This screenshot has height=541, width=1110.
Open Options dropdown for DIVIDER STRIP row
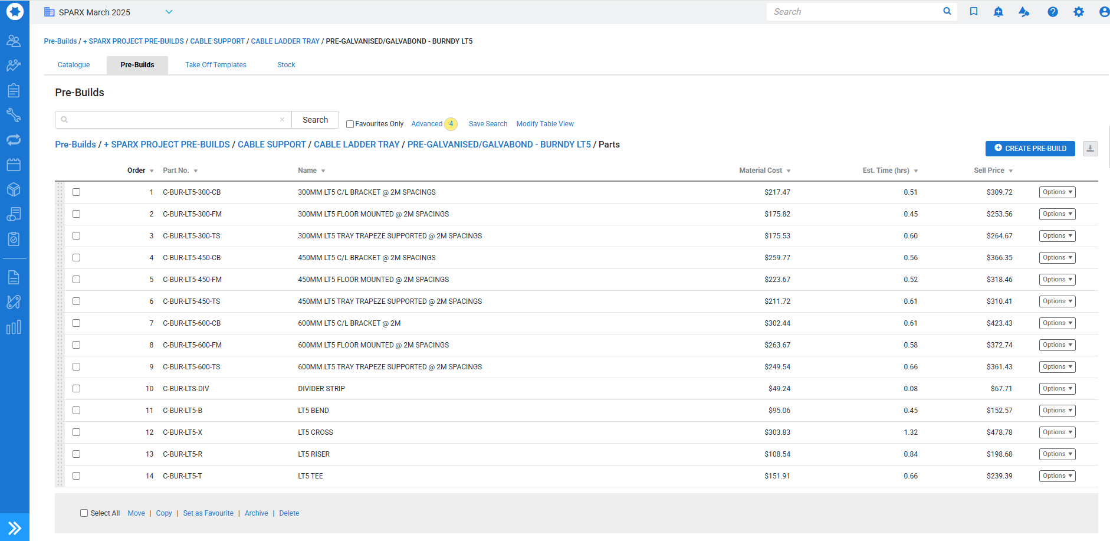click(x=1057, y=389)
